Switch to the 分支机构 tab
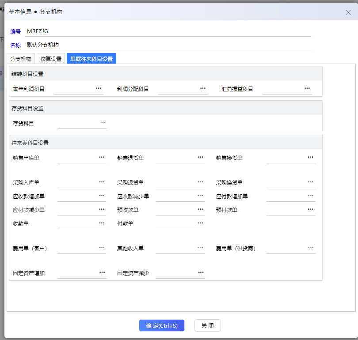Screen dimensions: 358x340 pos(21,59)
